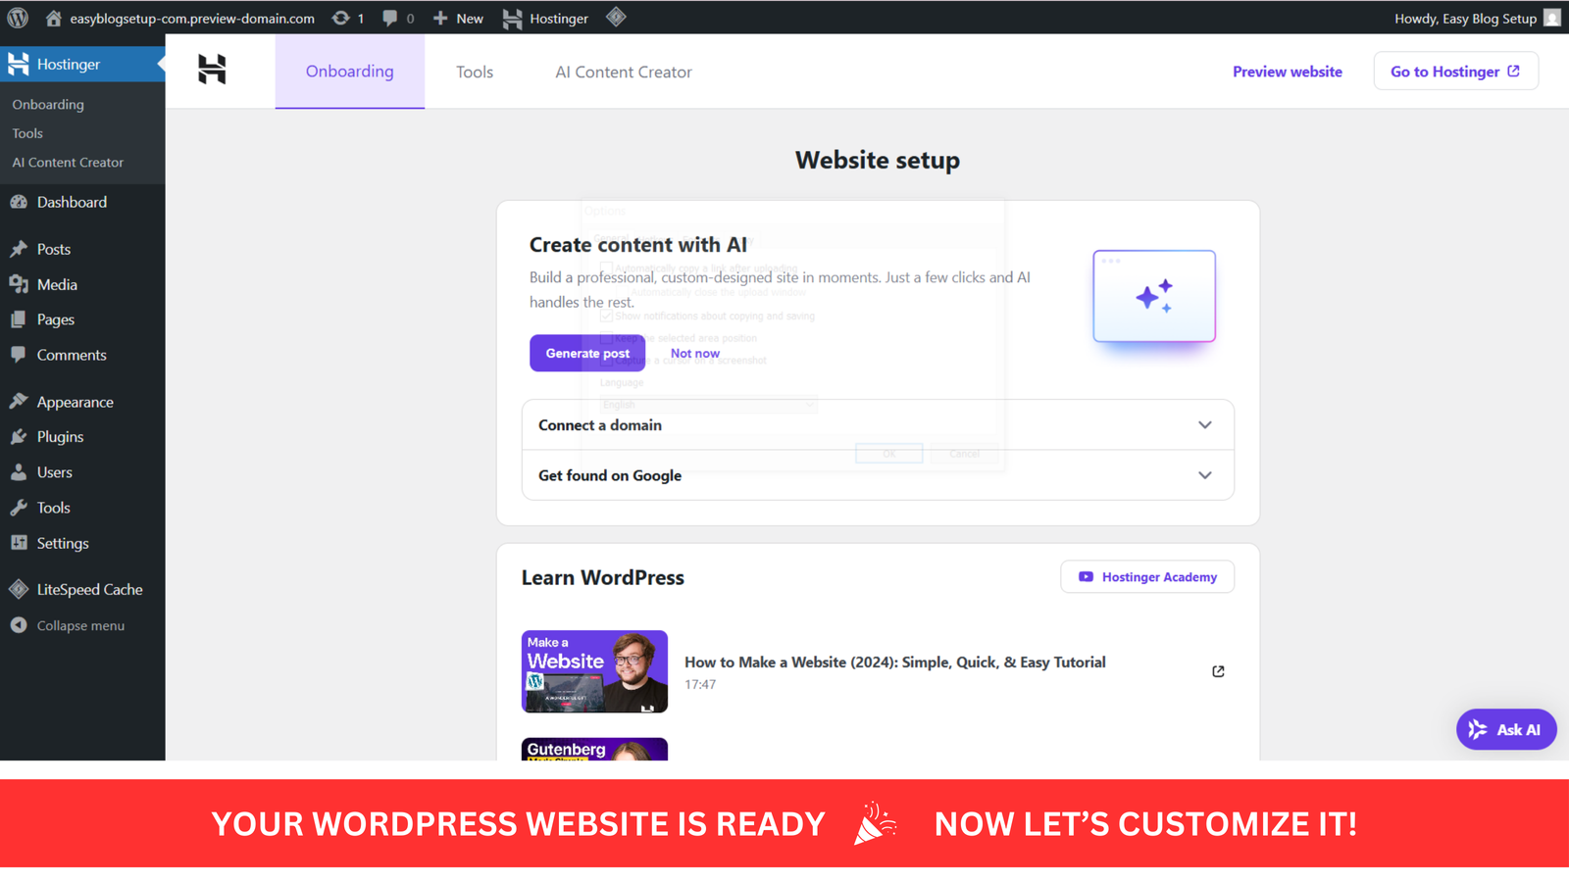
Task: Open Media icon in sidebar
Action: (x=19, y=284)
